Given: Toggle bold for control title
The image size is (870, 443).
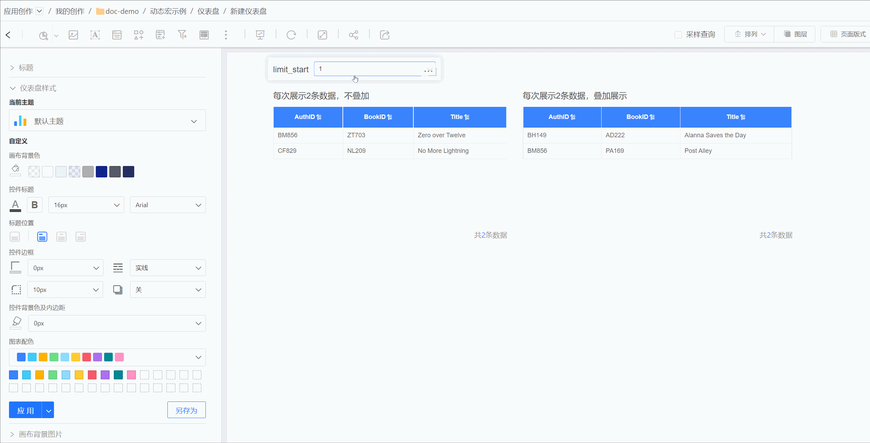Looking at the screenshot, I should coord(35,205).
